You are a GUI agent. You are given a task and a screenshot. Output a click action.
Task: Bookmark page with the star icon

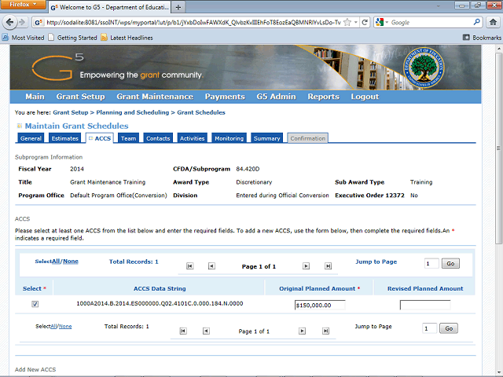coord(347,22)
